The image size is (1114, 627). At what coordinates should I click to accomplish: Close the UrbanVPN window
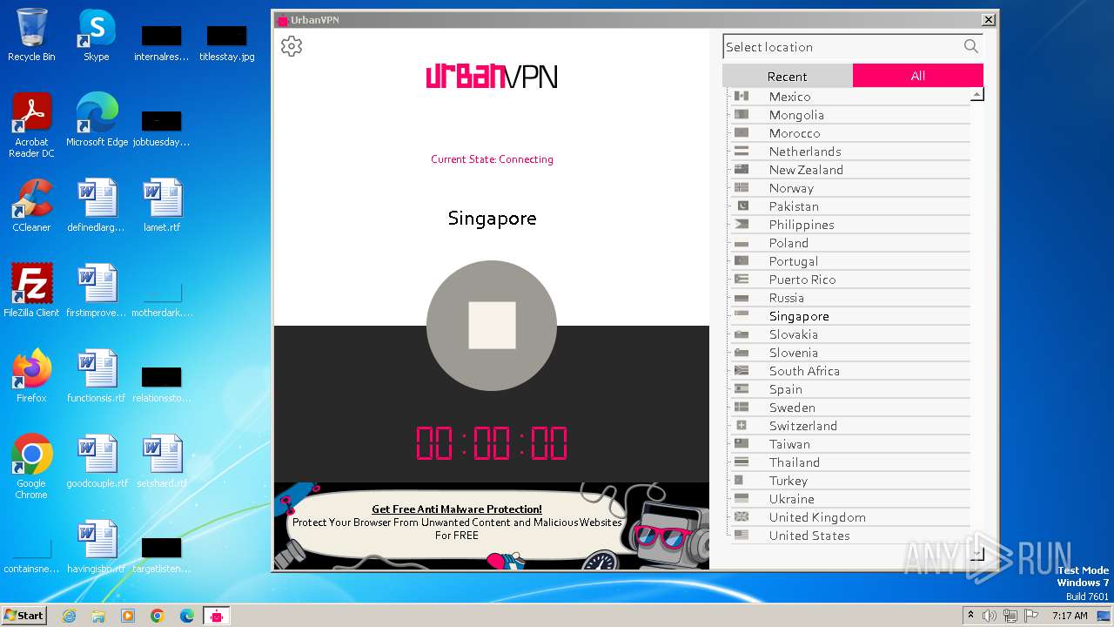point(989,19)
